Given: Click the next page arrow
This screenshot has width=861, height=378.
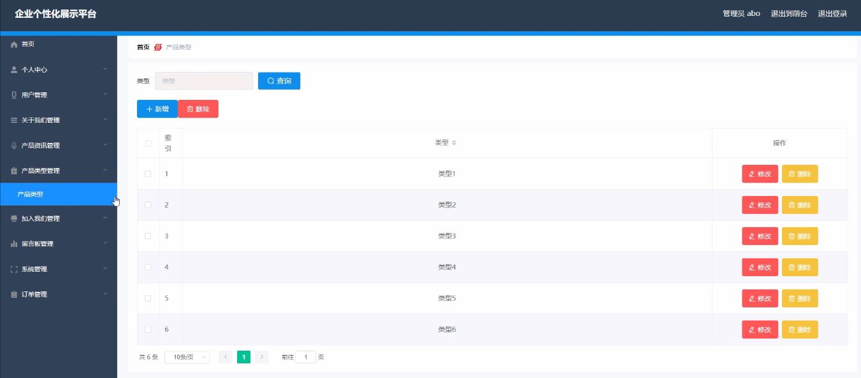Looking at the screenshot, I should pos(262,357).
